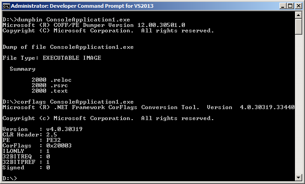Click the ILONLY output line
The width and height of the screenshot is (305, 184).
(26, 151)
